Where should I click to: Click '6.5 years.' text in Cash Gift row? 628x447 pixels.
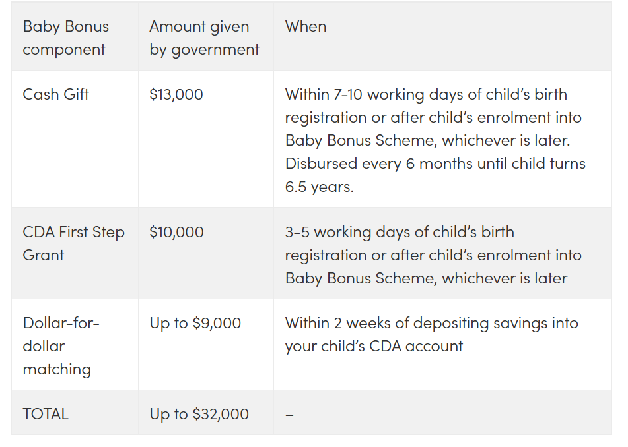319,187
